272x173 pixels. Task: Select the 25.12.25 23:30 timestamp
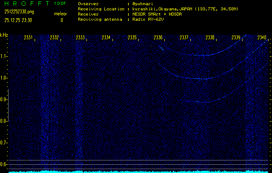[x=18, y=20]
